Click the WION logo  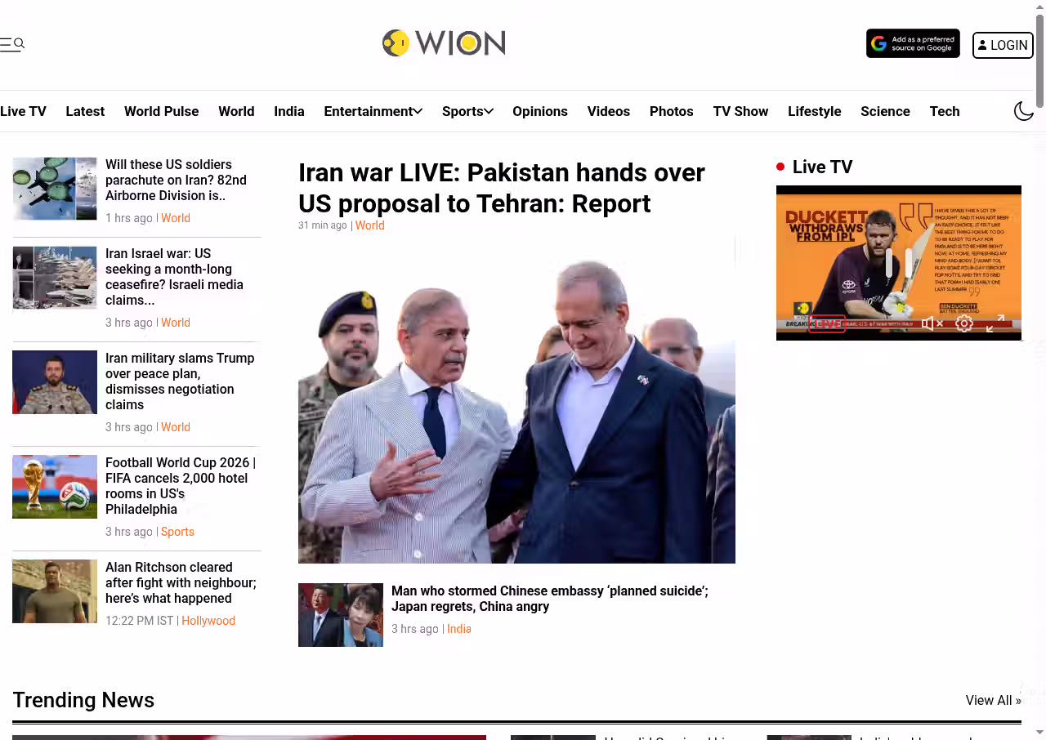pos(444,43)
